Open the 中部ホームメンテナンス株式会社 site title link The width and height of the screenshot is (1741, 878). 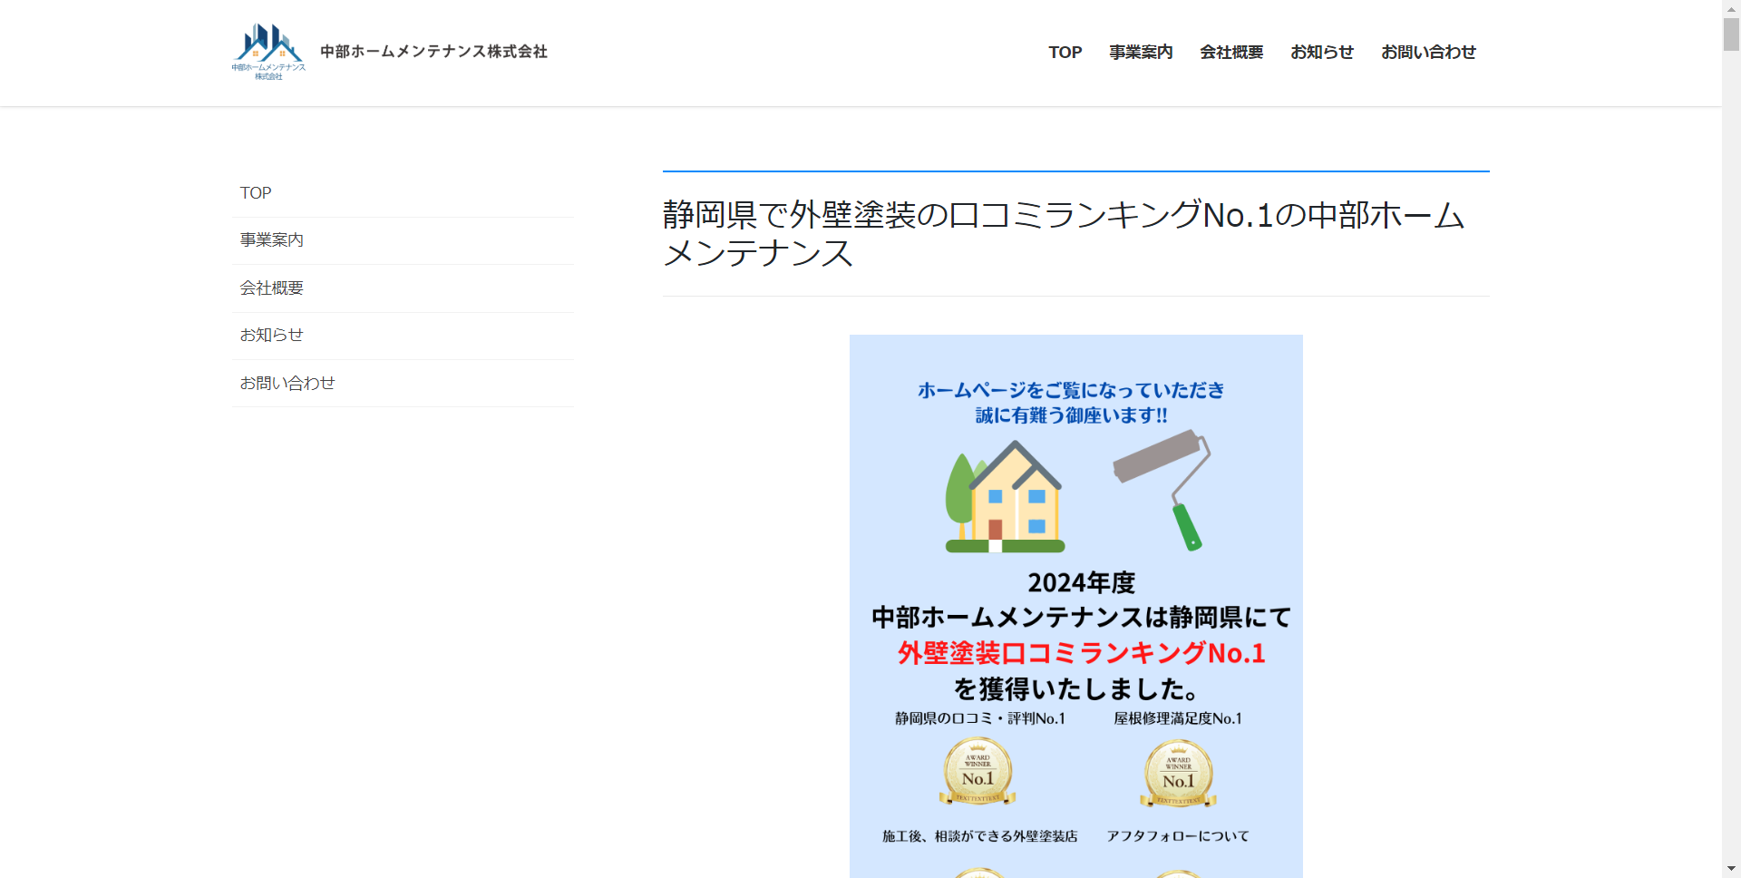coord(433,52)
